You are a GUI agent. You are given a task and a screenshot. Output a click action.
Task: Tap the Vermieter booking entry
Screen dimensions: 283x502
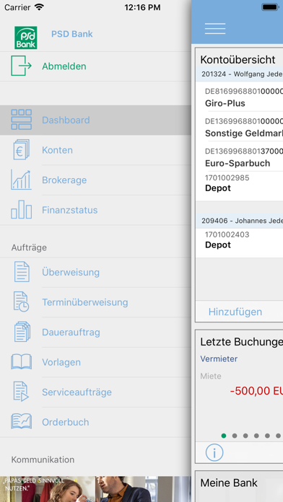click(x=219, y=359)
